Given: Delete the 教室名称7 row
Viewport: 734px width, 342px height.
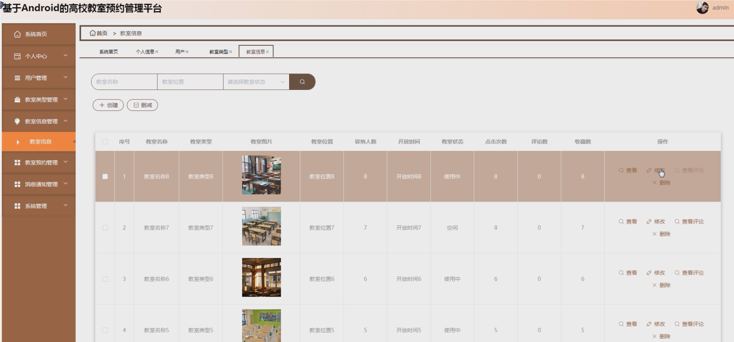Looking at the screenshot, I should click(x=661, y=234).
